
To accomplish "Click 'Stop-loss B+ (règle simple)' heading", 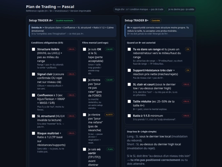I will pos(141,132).
